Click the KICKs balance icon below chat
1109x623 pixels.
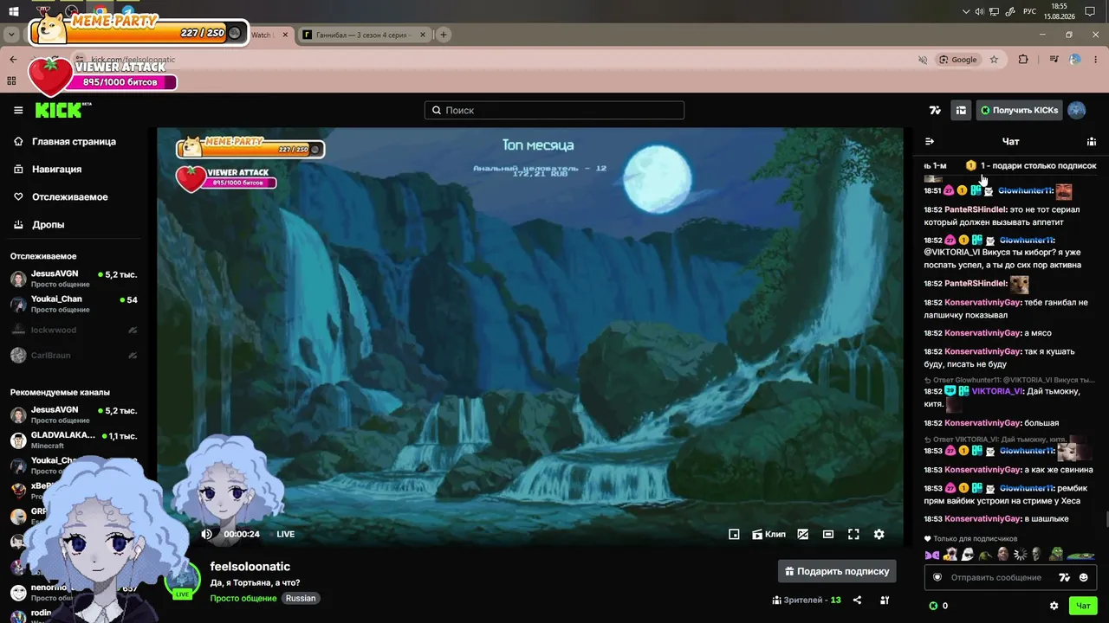(x=933, y=606)
